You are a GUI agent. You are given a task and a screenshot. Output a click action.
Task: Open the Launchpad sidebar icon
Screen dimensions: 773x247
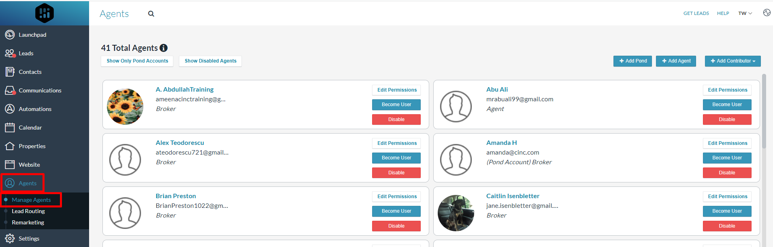[10, 35]
